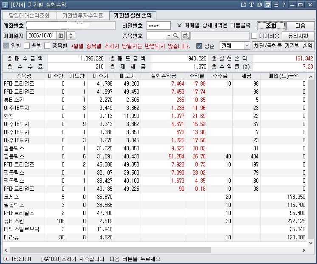Click total return rate value 7.23

[308, 66]
